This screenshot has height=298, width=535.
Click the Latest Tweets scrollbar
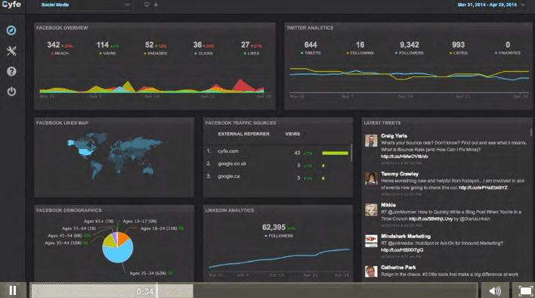tap(530, 132)
